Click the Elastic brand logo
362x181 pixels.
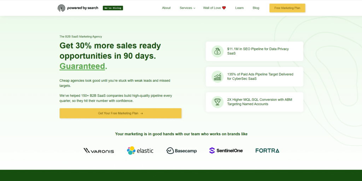140,151
